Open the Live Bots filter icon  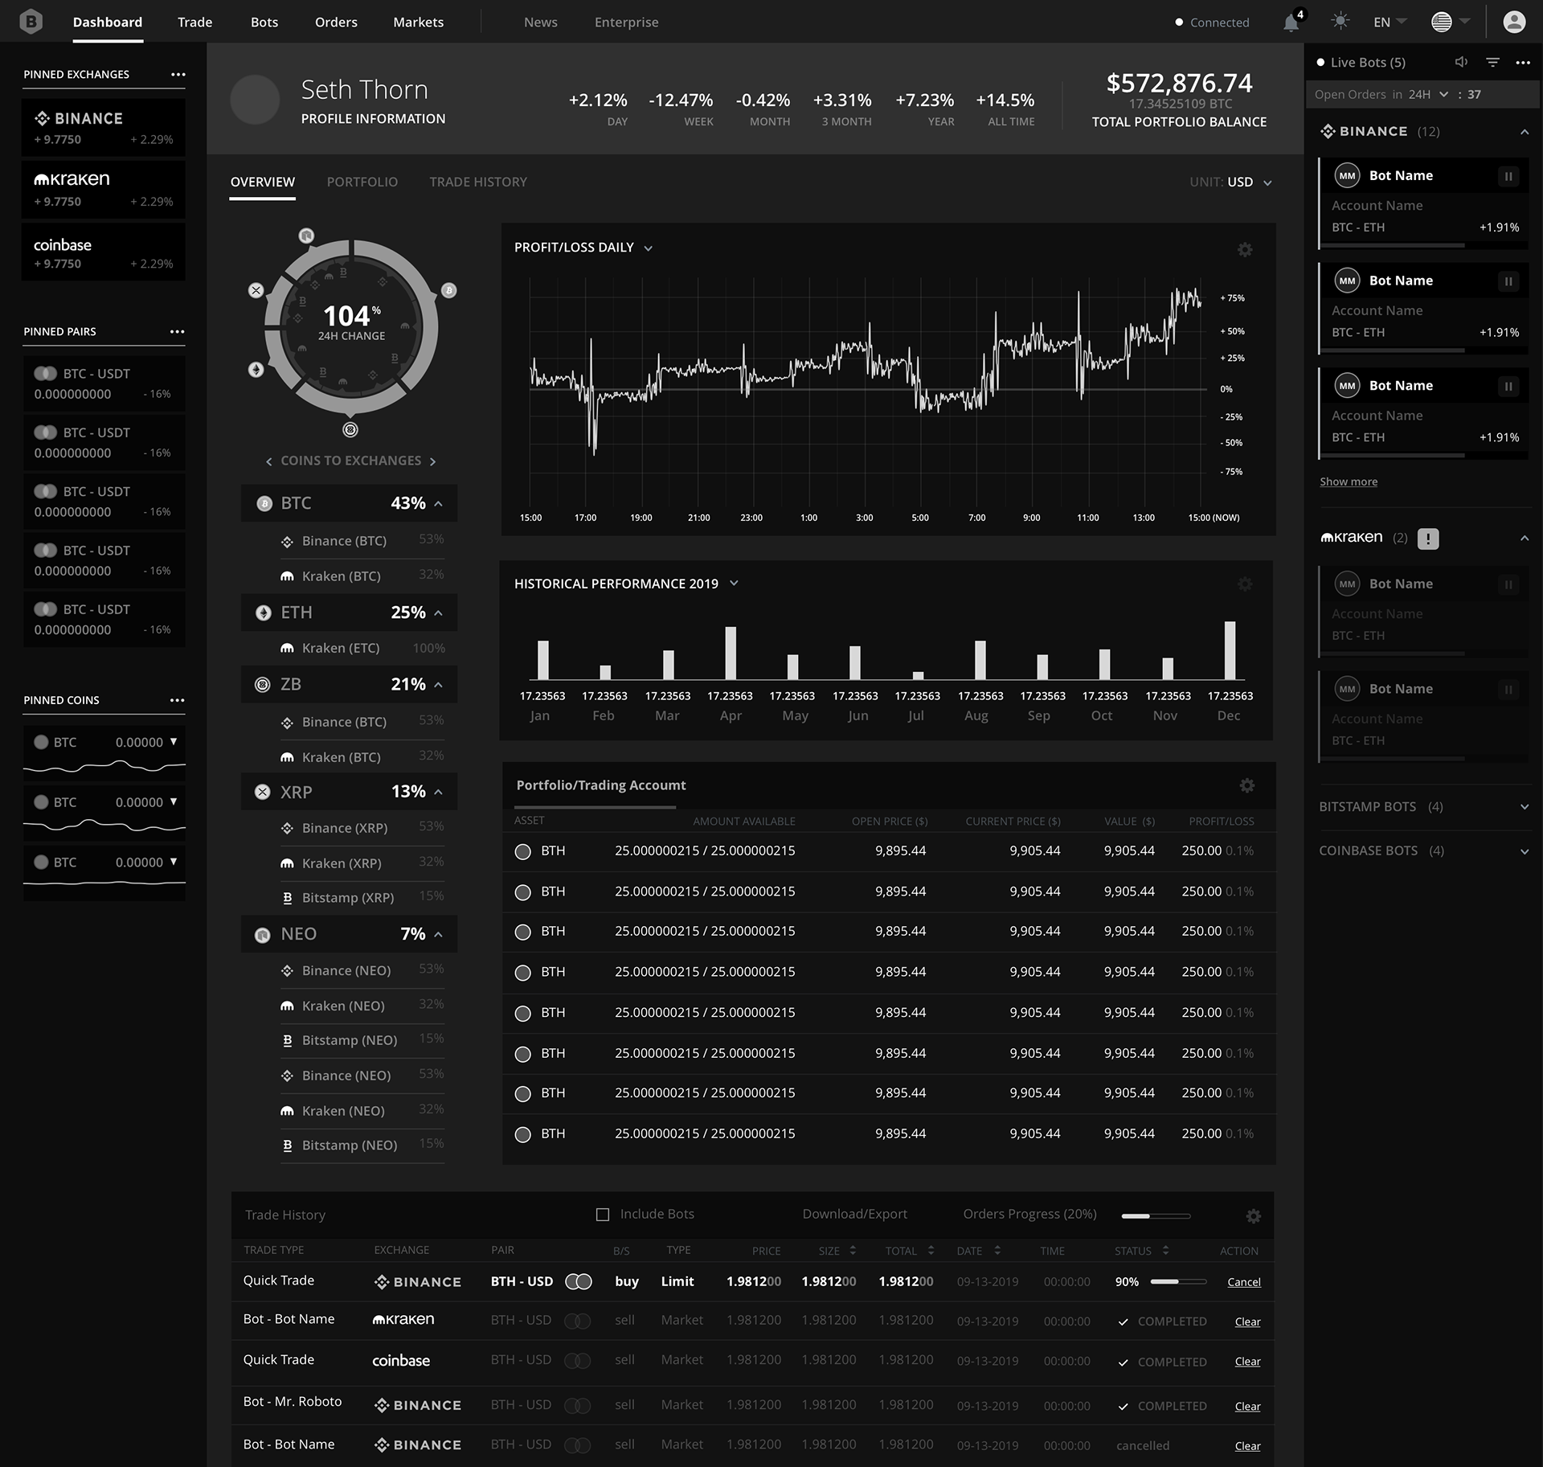point(1492,62)
